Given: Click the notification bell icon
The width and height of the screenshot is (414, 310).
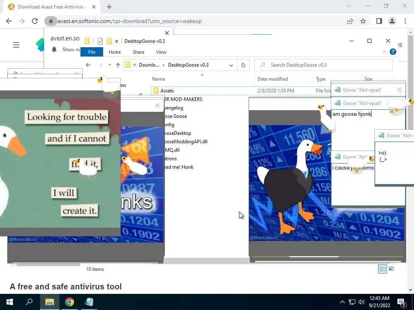Looking at the screenshot, I should click(x=54, y=49).
